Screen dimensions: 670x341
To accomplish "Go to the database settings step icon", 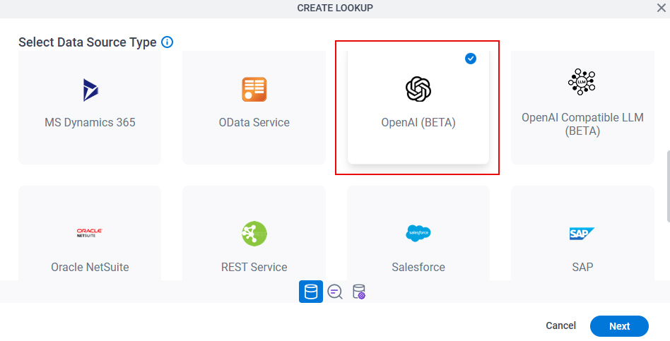I will click(359, 292).
